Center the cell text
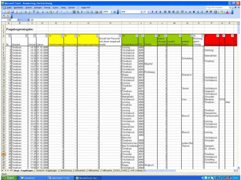Screen dimensions: 241x180 169,12
